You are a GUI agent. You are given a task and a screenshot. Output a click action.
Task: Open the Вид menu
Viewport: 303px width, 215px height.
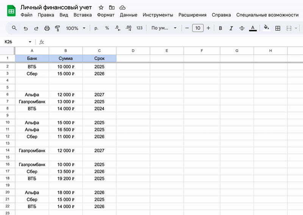click(64, 15)
